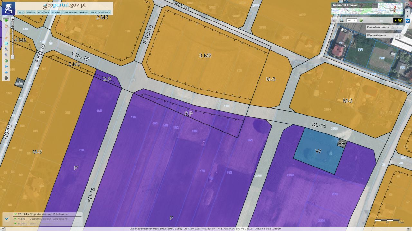This screenshot has width=412, height=231.
Task: Select the pencil drawing tool
Action: 6,38
